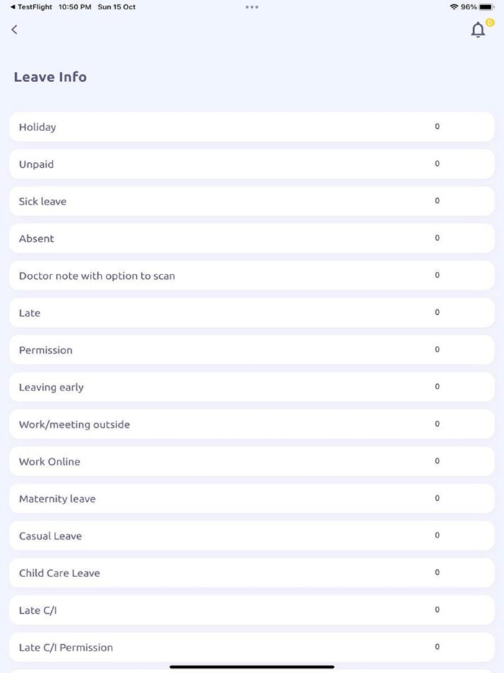Select the Late C/I Permission item
The height and width of the screenshot is (673, 504).
252,647
